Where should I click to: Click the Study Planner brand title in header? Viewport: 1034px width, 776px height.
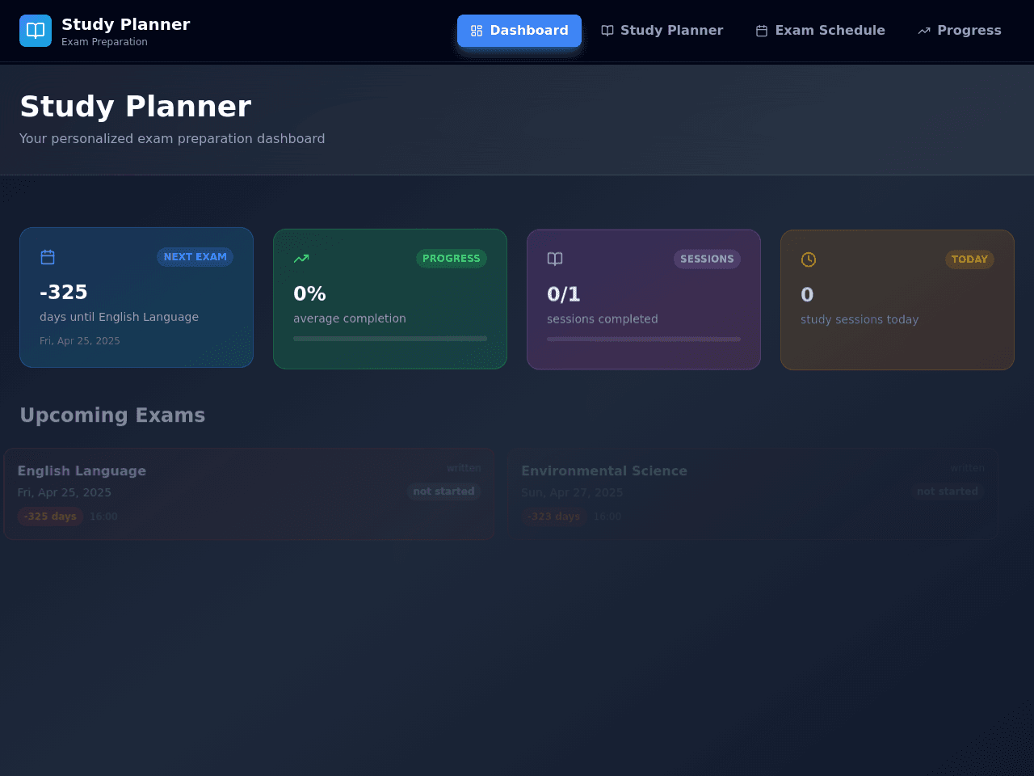click(126, 24)
